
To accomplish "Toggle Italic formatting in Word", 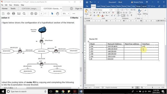I will [x=97, y=13].
